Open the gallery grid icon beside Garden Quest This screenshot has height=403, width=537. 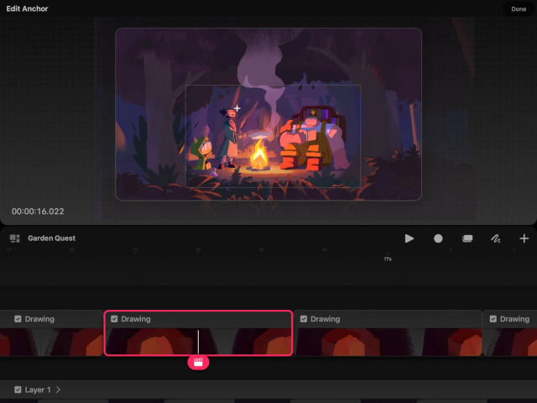click(x=15, y=238)
